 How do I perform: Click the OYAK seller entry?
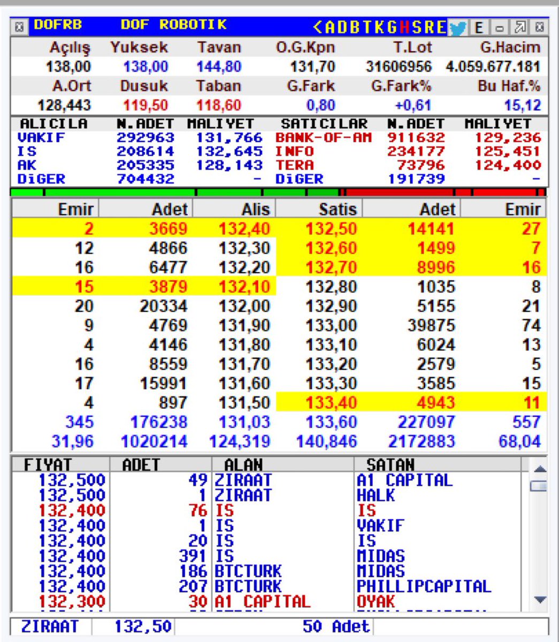click(x=376, y=601)
